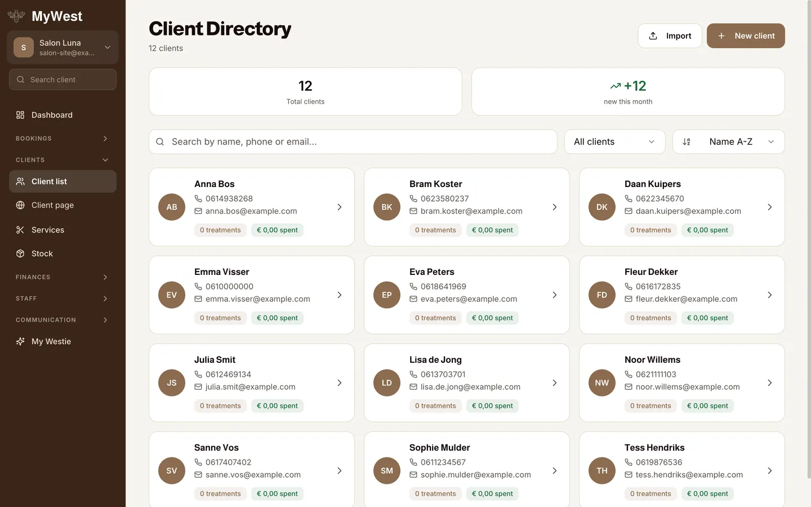Viewport: 811px width, 507px height.
Task: Click Daan Kuipers' DK avatar
Action: pyautogui.click(x=602, y=207)
